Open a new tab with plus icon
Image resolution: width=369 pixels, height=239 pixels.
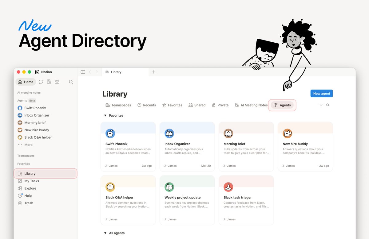[x=154, y=72]
